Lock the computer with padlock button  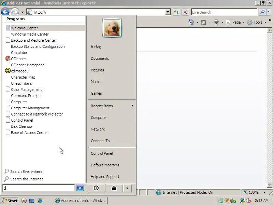[114, 188]
